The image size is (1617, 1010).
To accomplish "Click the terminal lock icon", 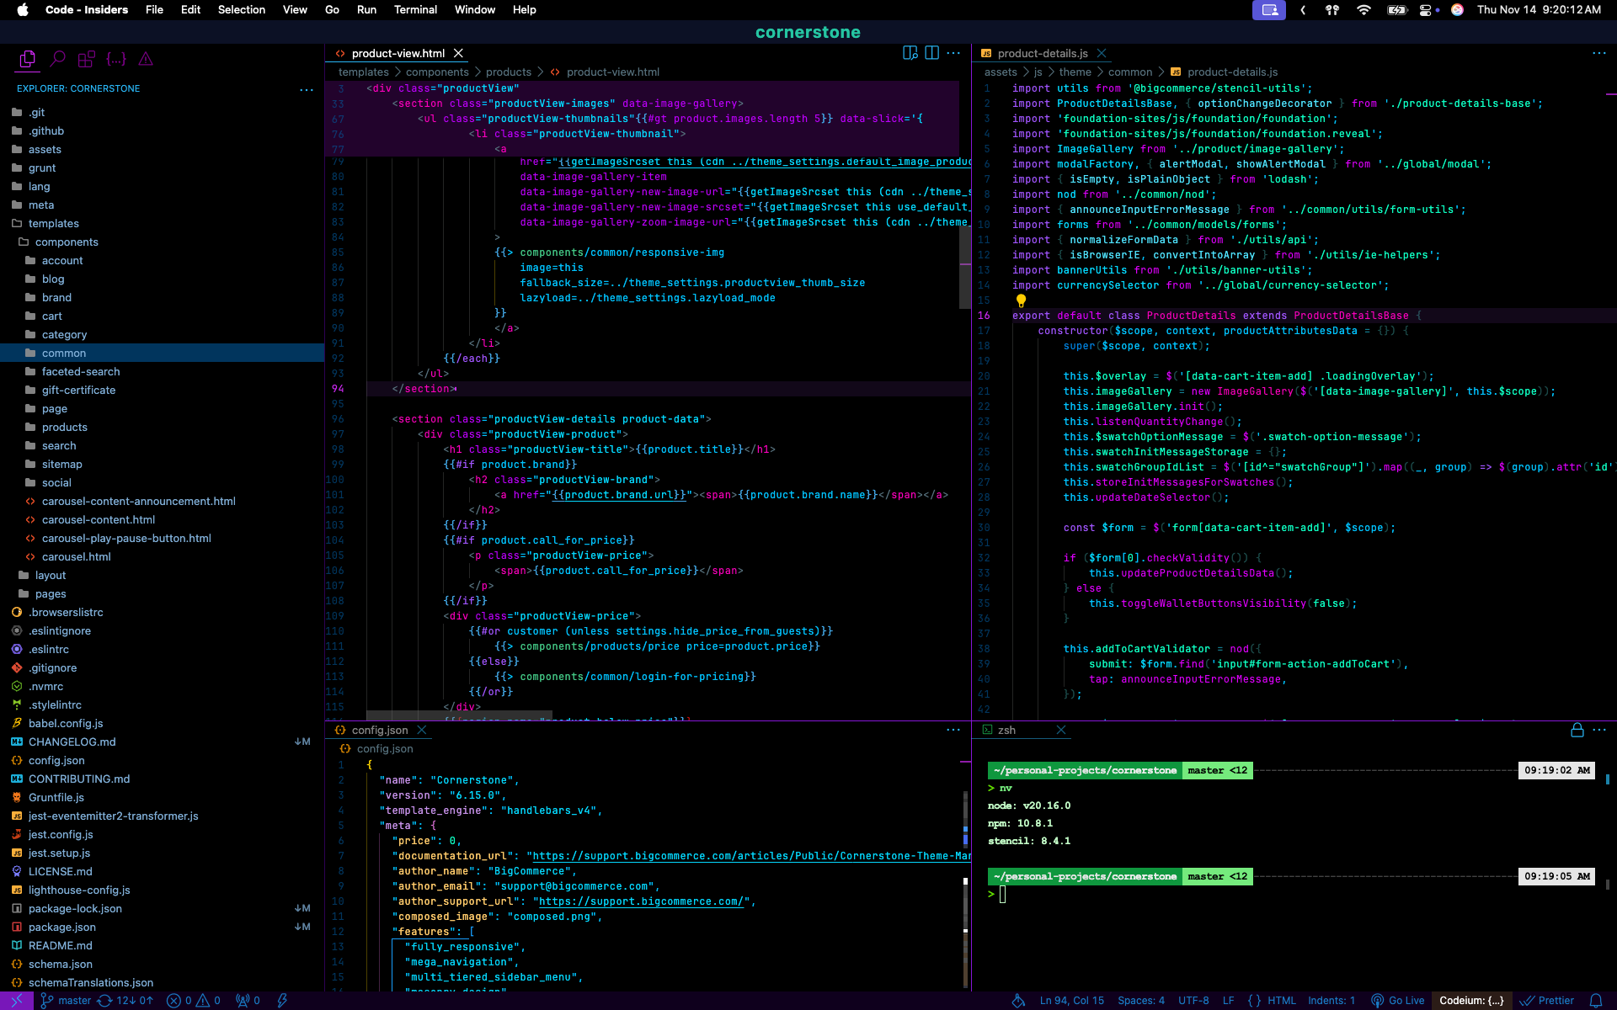I will tap(1577, 730).
